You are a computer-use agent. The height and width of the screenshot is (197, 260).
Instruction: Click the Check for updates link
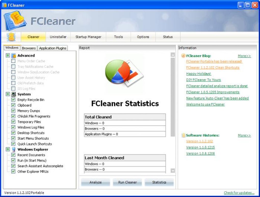[239, 193]
